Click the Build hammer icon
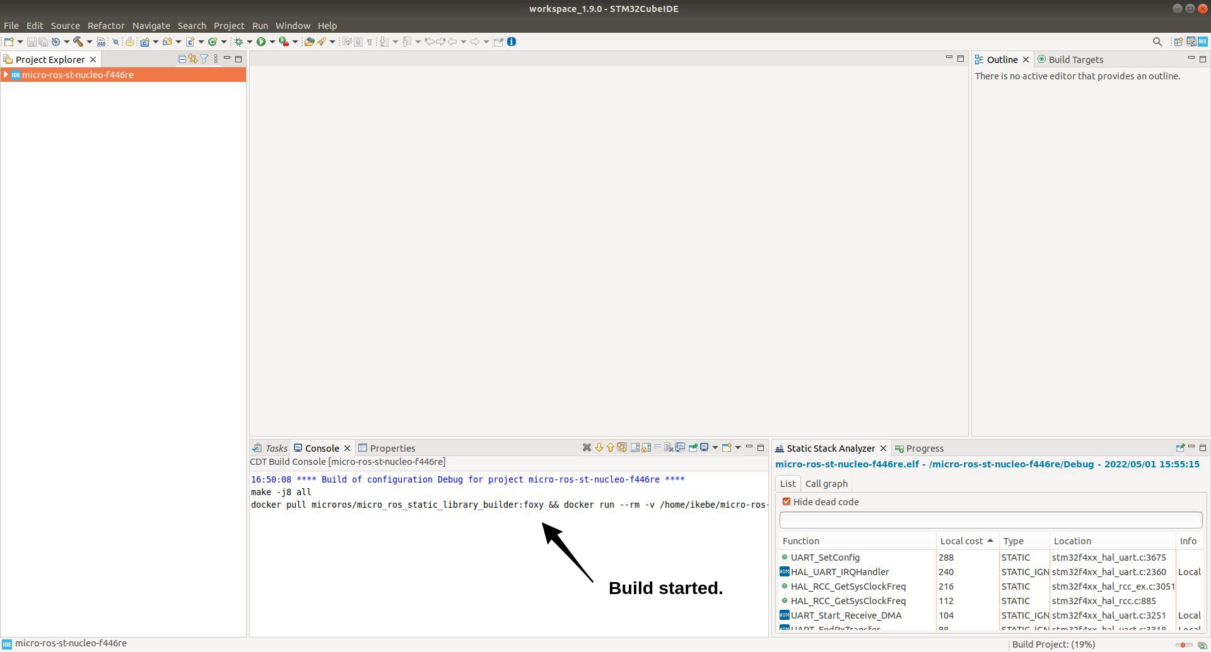 coord(78,42)
